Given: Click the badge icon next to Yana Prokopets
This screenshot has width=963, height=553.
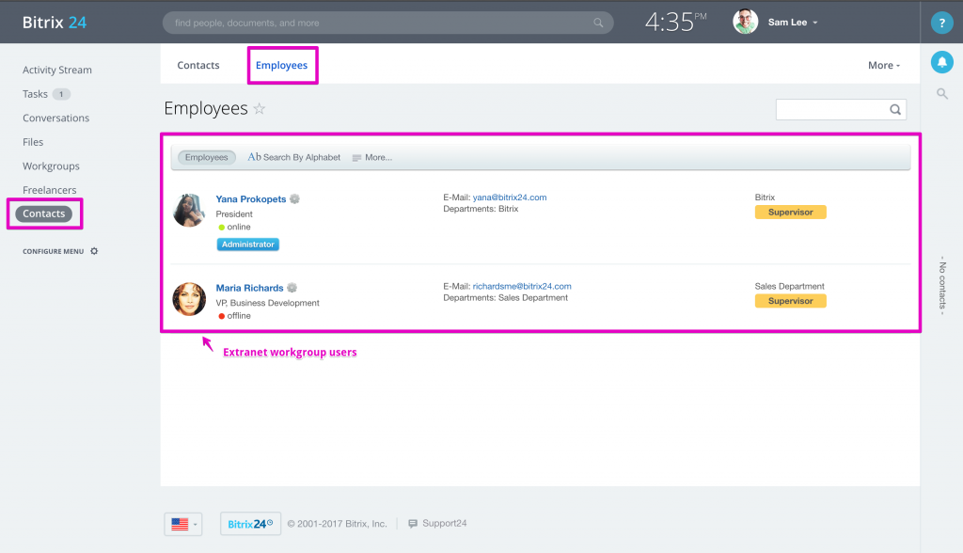Looking at the screenshot, I should point(294,199).
